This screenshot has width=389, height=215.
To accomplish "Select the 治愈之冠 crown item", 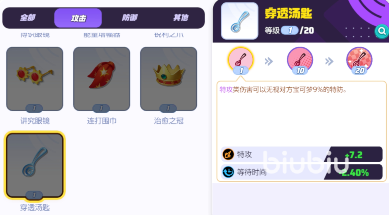I will [x=168, y=79].
